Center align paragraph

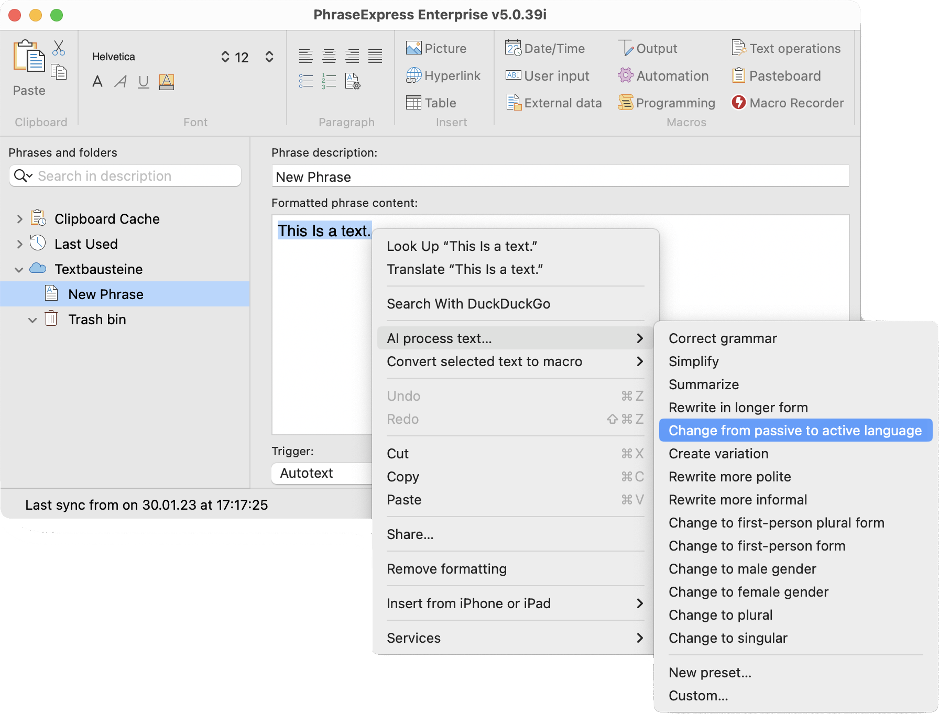(x=329, y=56)
